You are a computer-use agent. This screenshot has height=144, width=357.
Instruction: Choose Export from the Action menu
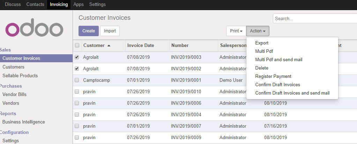click(x=262, y=43)
